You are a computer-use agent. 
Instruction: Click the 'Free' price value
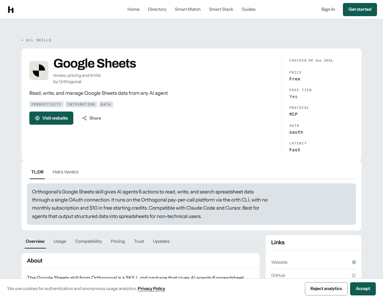point(295,79)
